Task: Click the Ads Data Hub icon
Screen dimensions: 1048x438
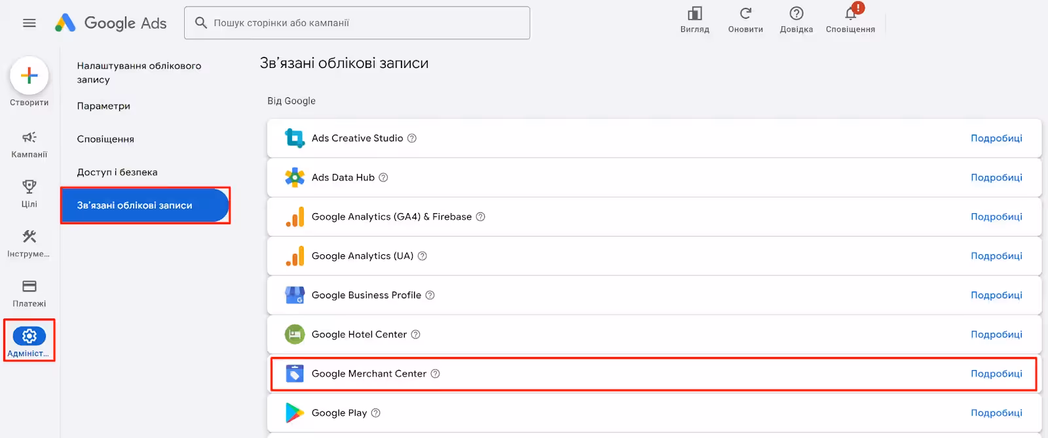Action: [x=295, y=177]
